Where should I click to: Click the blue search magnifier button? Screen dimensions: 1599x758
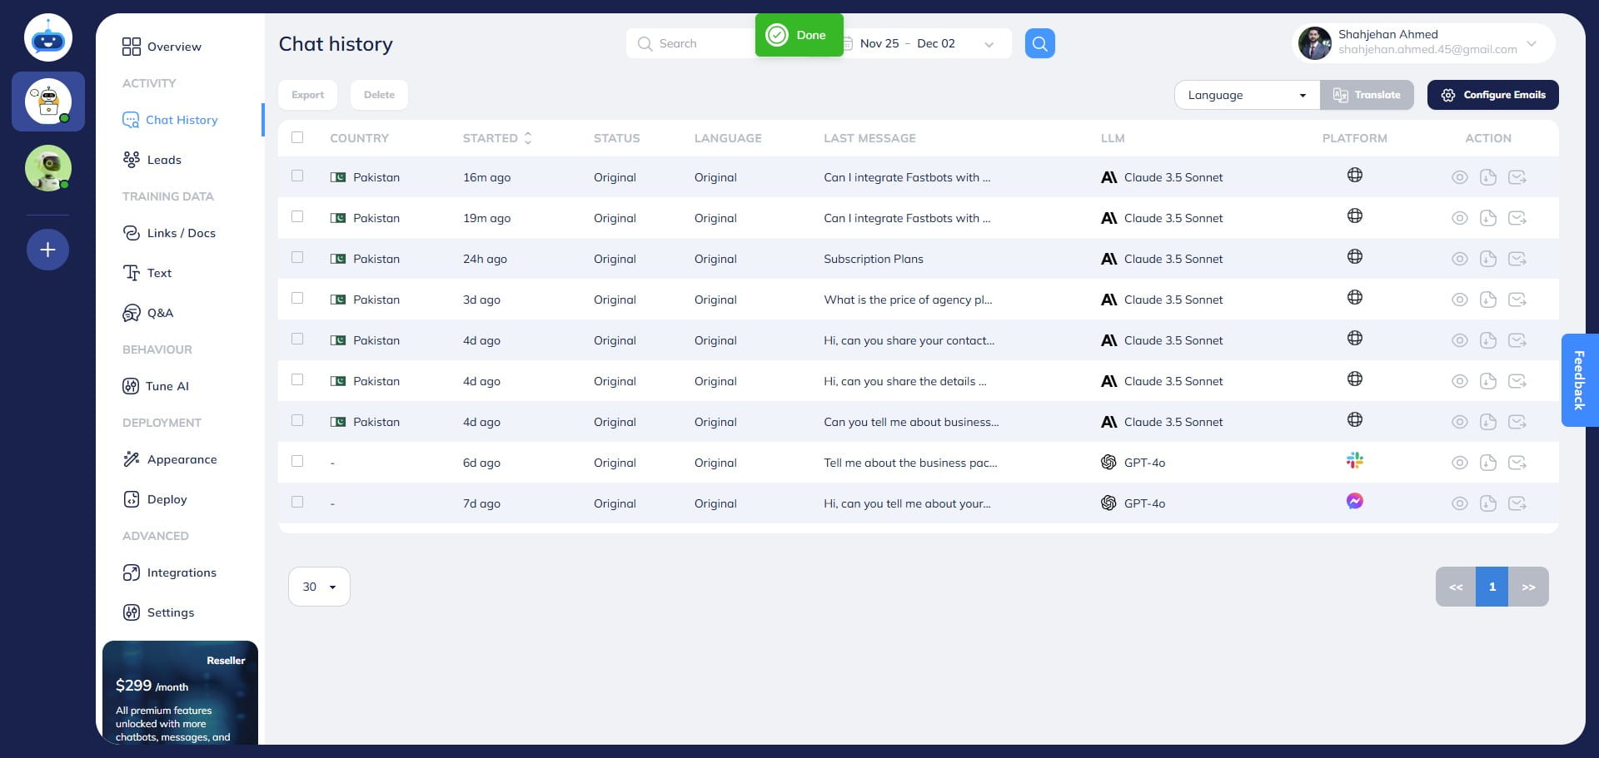tap(1039, 43)
